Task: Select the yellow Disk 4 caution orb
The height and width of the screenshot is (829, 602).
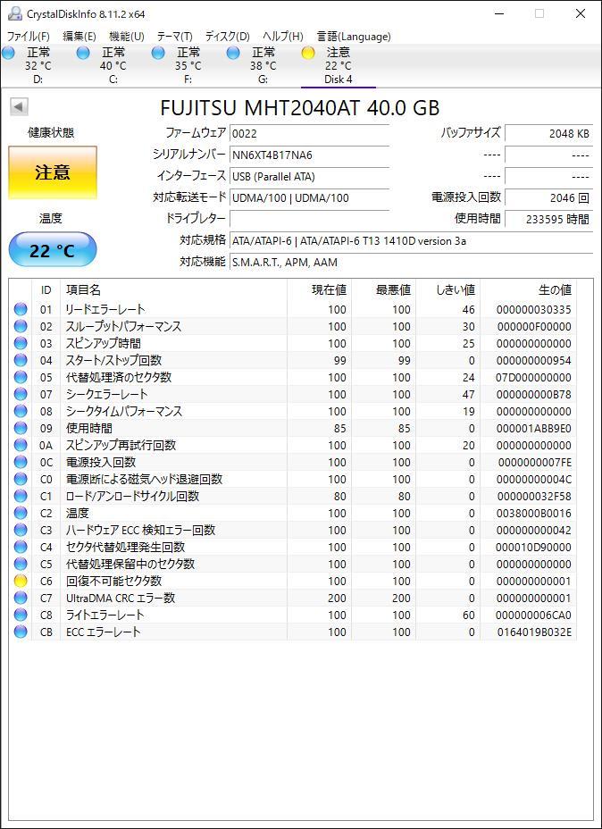Action: pyautogui.click(x=308, y=53)
